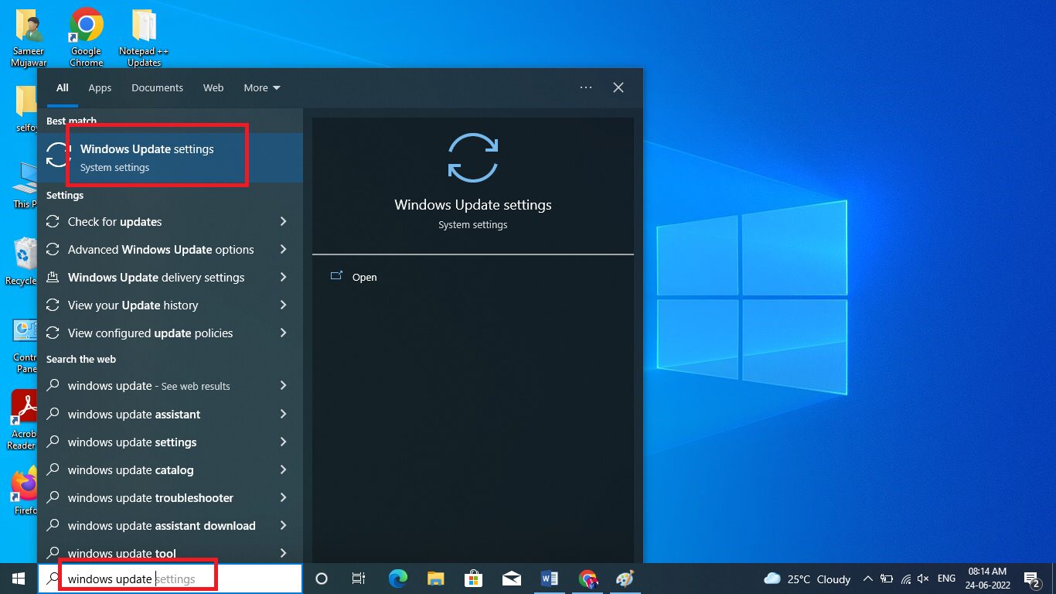This screenshot has height=594, width=1056.
Task: Switch to the Apps tab
Action: pyautogui.click(x=100, y=87)
